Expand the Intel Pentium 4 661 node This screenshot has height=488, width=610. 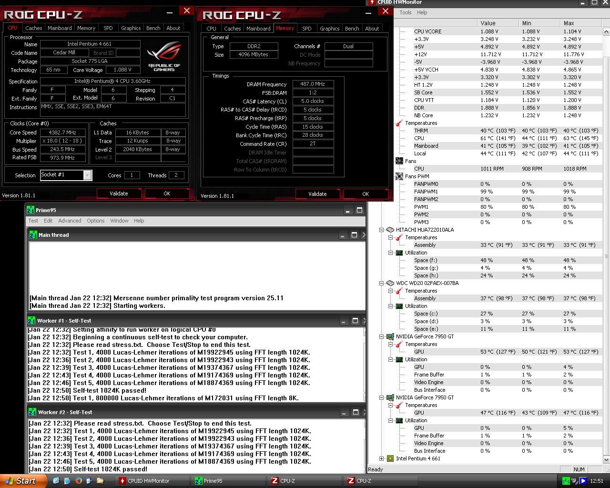tap(381, 458)
